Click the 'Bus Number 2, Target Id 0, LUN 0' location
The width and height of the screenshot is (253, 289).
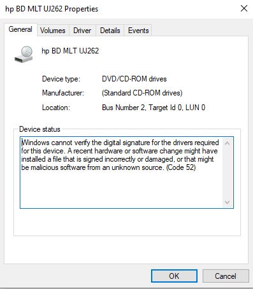pos(154,108)
